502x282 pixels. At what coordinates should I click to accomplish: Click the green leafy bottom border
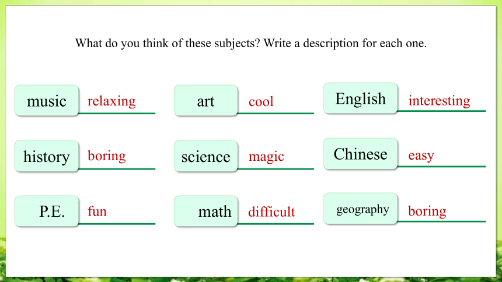click(x=251, y=279)
